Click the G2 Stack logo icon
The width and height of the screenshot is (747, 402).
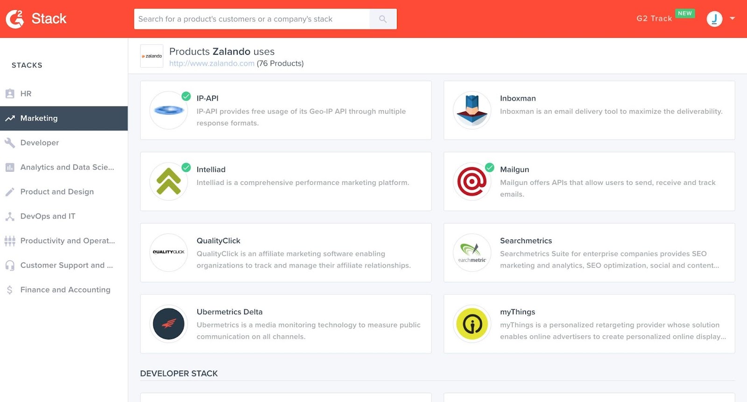click(x=15, y=19)
